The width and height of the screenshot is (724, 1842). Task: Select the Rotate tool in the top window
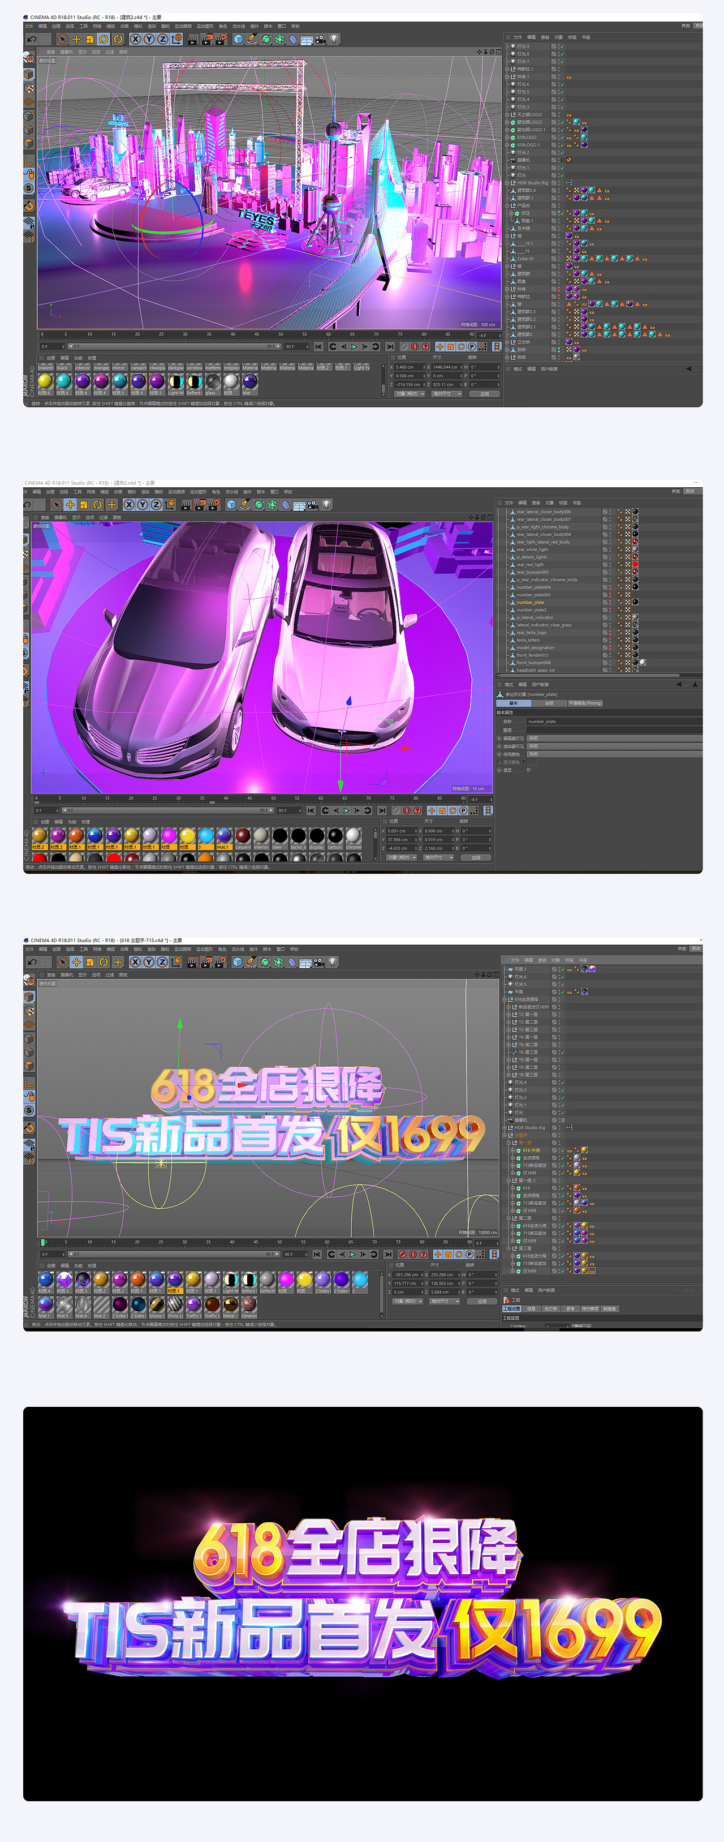104,39
